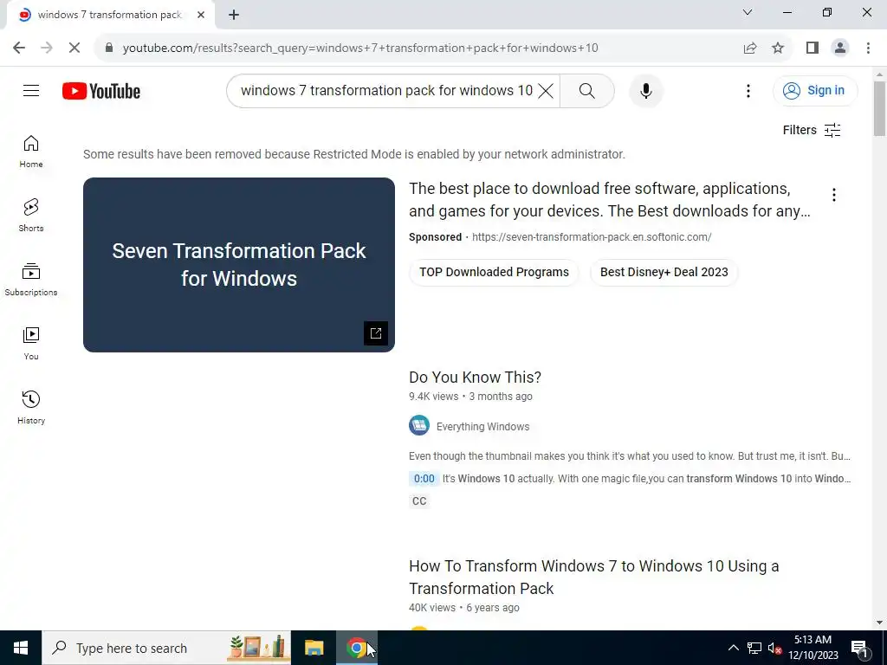Open the Chrome three-dot menu
The width and height of the screenshot is (887, 665).
(868, 48)
